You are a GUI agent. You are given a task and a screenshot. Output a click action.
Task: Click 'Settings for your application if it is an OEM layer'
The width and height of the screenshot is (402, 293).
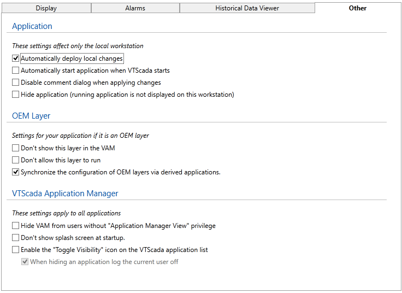point(80,136)
